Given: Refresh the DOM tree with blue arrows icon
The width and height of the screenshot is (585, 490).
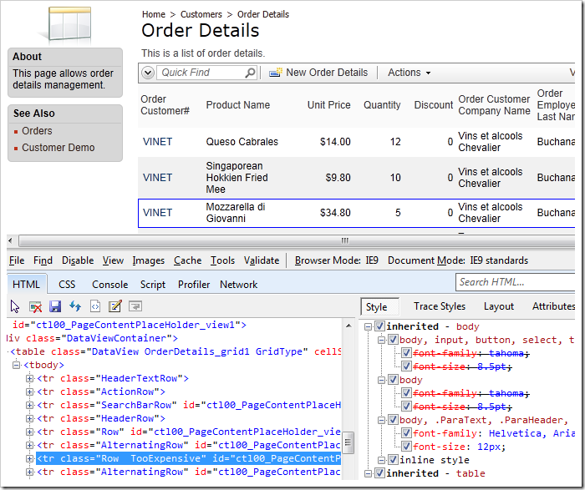Looking at the screenshot, I should (75, 306).
